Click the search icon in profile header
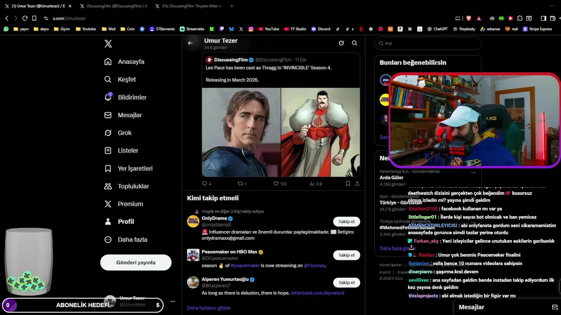Viewport: 561px width, 315px height. click(x=355, y=43)
